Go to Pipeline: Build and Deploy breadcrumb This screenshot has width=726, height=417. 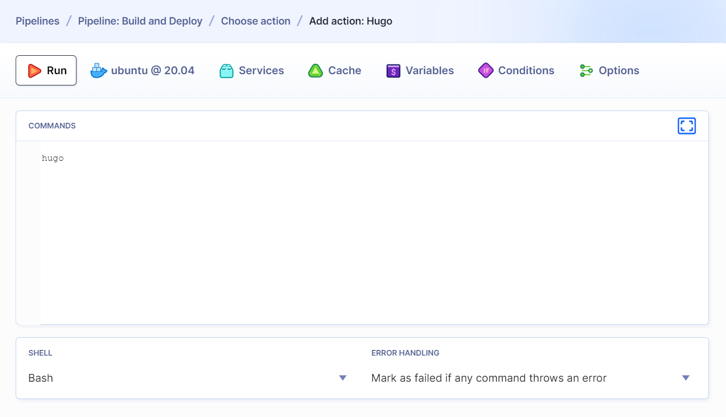[140, 21]
